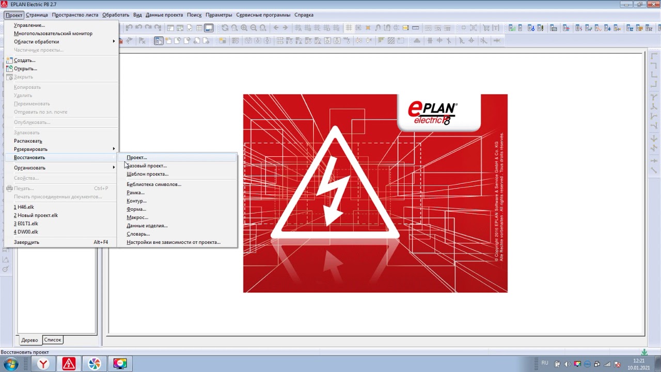Screen dimensions: 661x372
Task: Select Проект... in the Восстановить submenu
Action: 137,158
